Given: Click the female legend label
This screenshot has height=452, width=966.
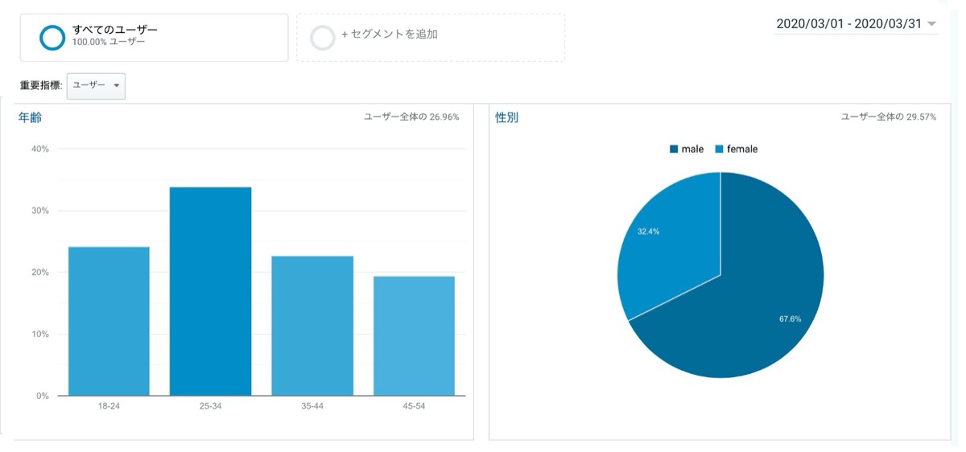Looking at the screenshot, I should (742, 149).
